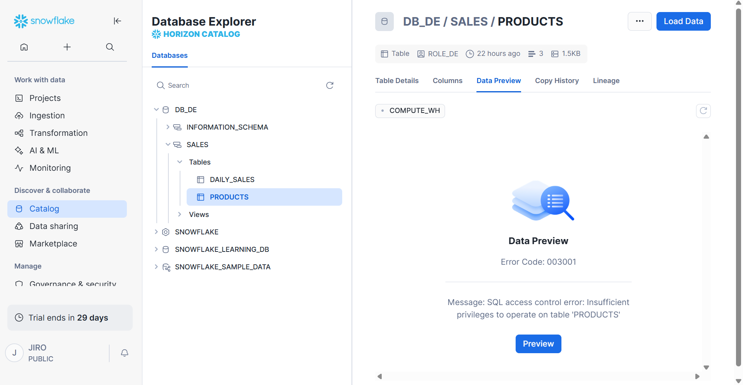Collapse the DB_DE database node
Viewport: 743px width, 385px height.
click(x=156, y=110)
